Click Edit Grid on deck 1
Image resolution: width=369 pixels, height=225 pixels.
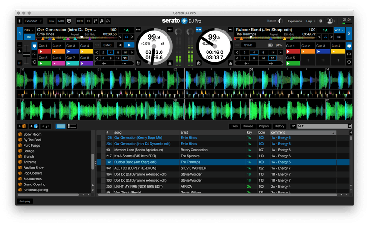[90, 35]
